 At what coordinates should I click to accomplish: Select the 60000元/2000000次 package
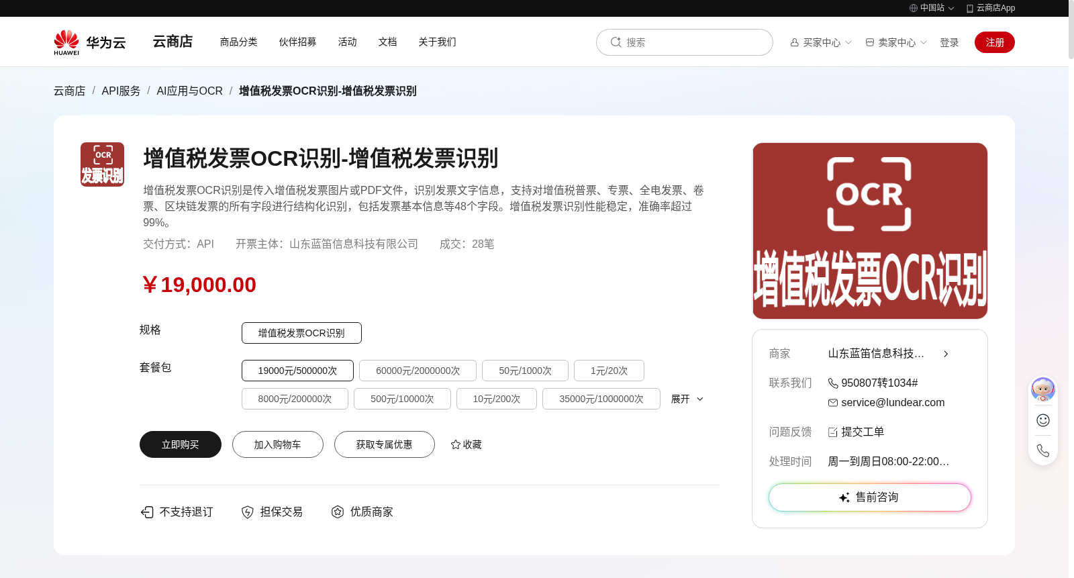pyautogui.click(x=418, y=371)
